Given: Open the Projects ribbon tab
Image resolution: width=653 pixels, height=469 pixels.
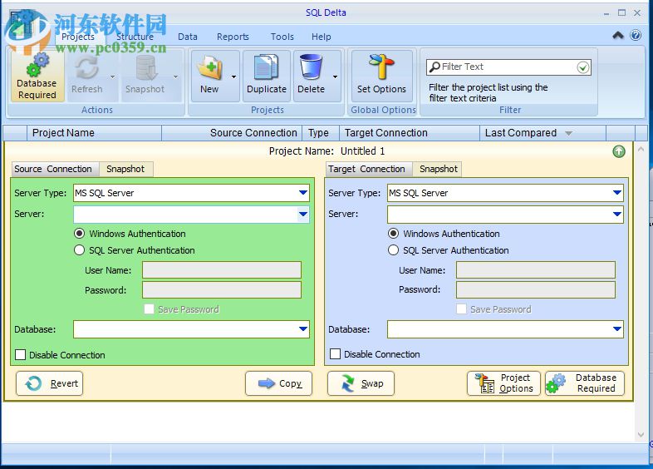Looking at the screenshot, I should coord(78,37).
